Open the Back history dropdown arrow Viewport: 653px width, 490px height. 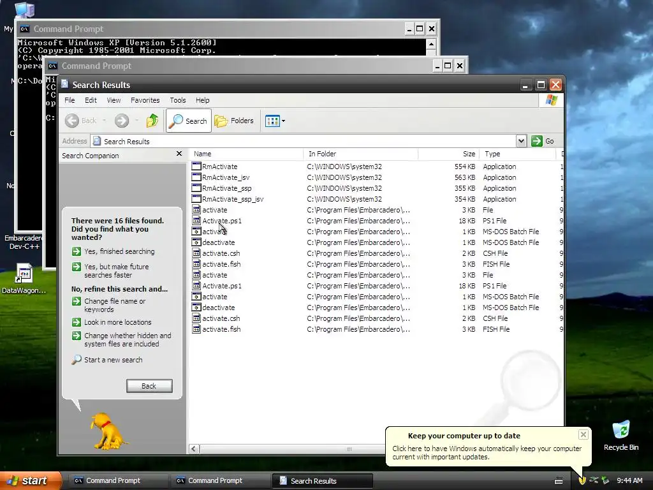tap(104, 121)
